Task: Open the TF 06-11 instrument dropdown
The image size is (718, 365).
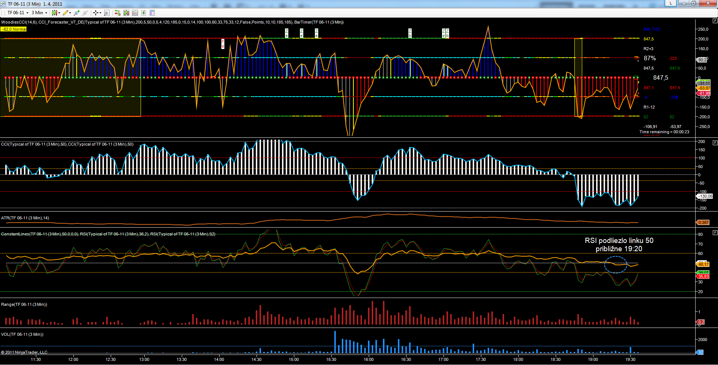Action: pyautogui.click(x=18, y=13)
